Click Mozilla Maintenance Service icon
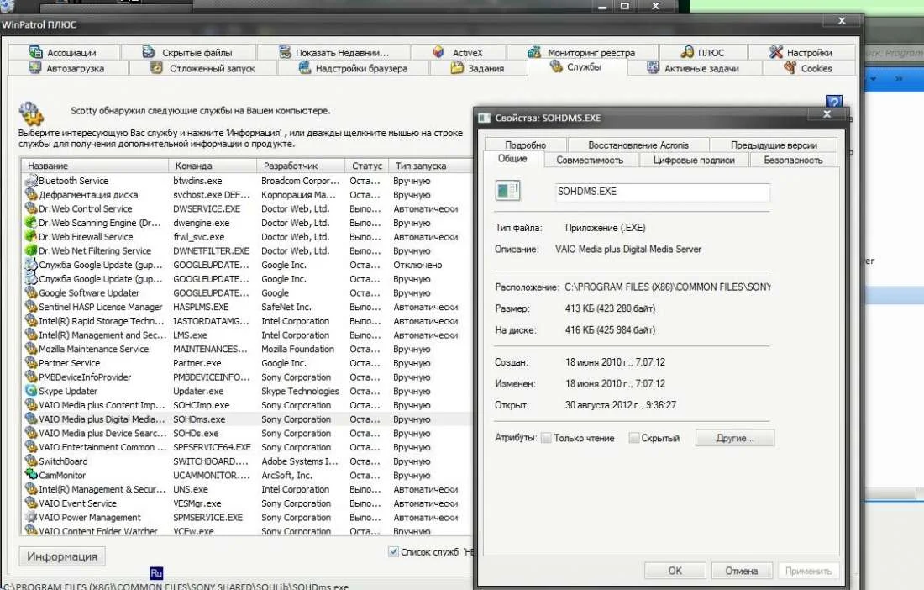The image size is (924, 590). (31, 349)
